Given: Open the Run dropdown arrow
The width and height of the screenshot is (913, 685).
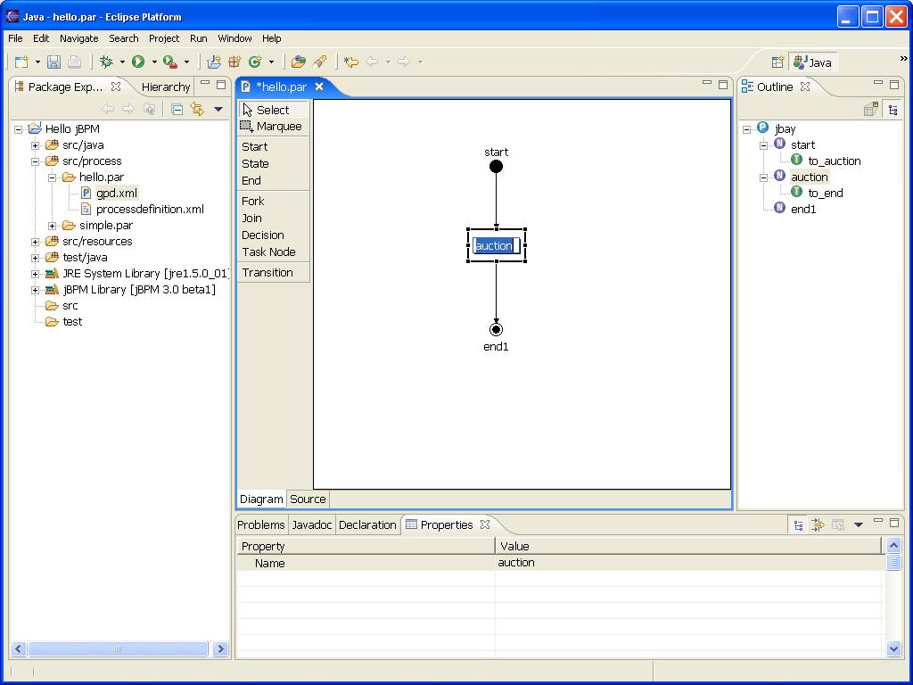Looking at the screenshot, I should (x=154, y=62).
